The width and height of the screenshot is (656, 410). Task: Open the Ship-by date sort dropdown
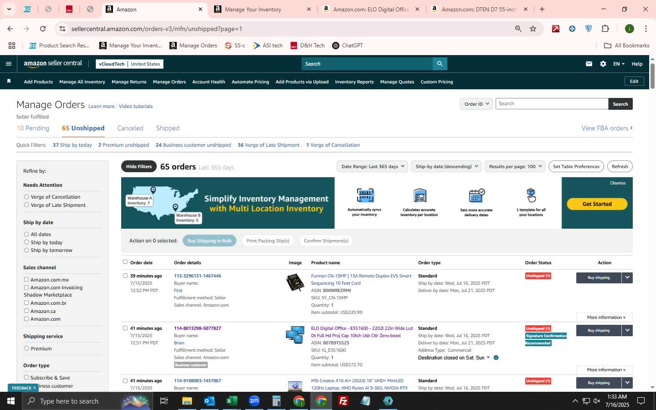click(446, 166)
